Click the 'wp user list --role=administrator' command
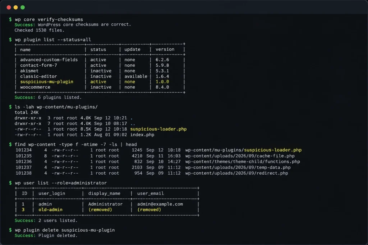 [61, 183]
